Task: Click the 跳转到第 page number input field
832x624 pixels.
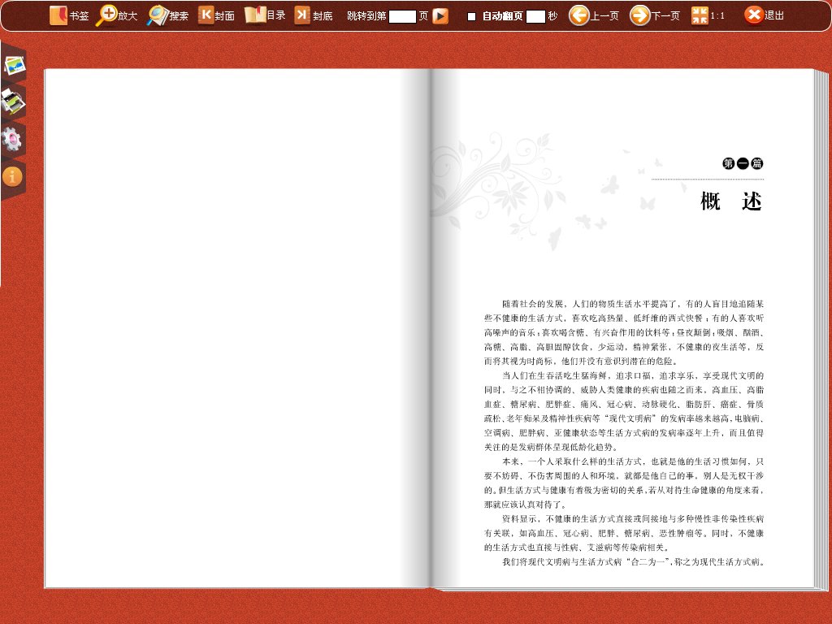Action: pos(402,16)
